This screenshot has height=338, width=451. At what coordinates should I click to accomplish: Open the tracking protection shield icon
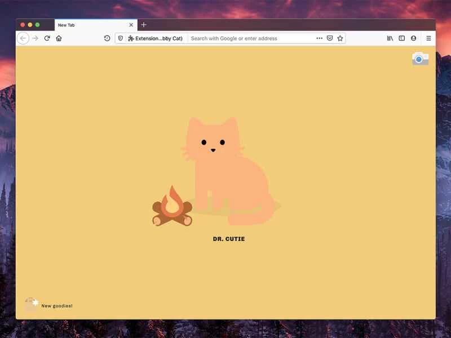click(x=120, y=38)
